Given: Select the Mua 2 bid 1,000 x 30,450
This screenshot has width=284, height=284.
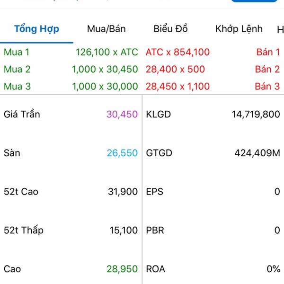Looking at the screenshot, I should tap(105, 70).
